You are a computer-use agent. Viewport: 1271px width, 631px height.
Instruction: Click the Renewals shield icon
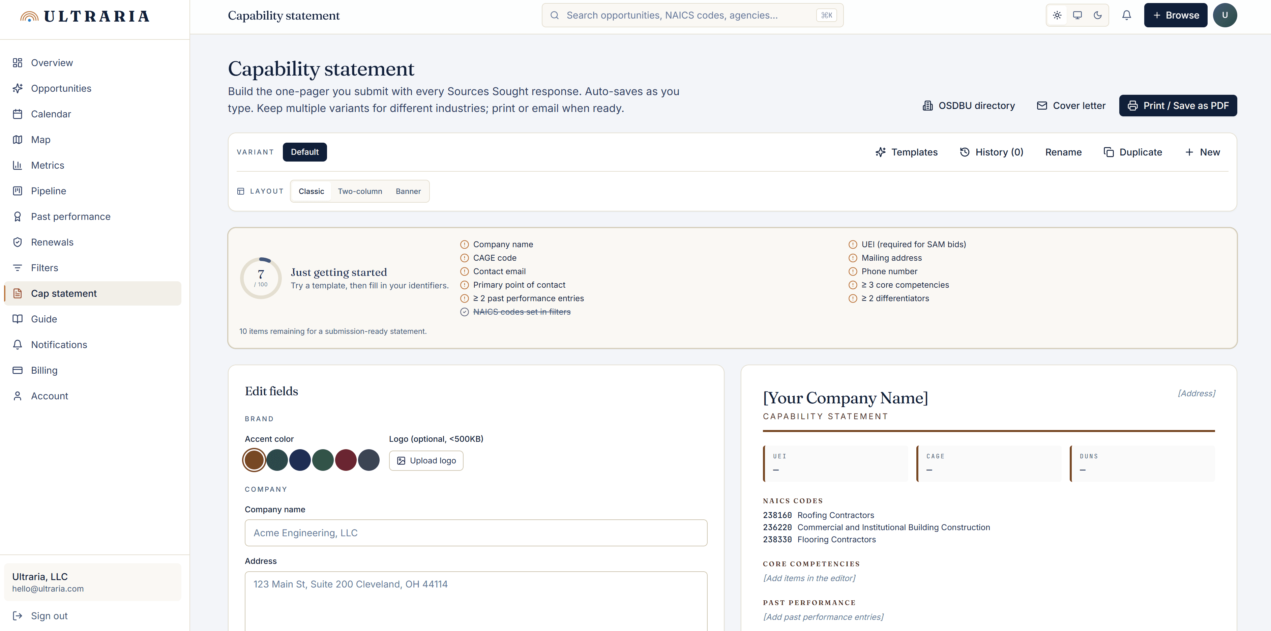click(x=18, y=242)
